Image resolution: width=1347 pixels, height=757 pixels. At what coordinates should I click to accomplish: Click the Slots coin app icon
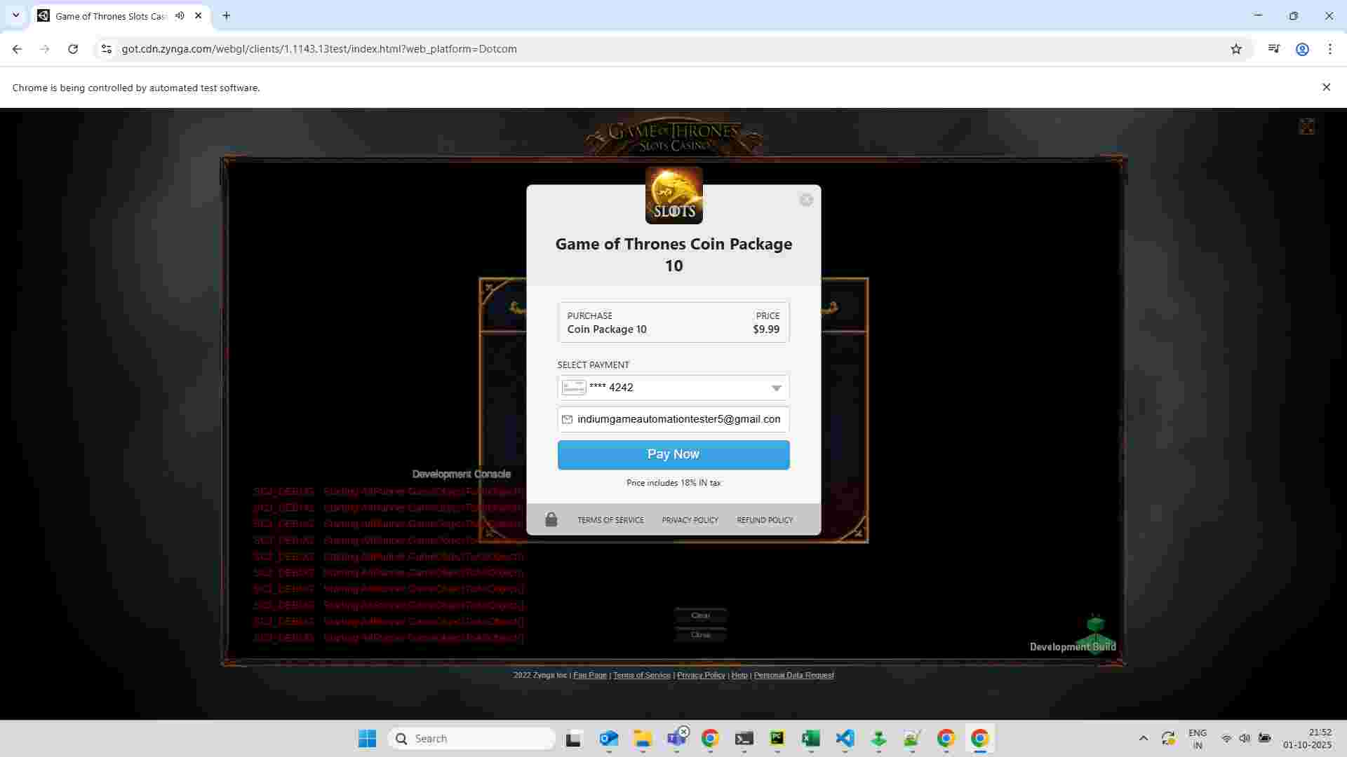(673, 196)
